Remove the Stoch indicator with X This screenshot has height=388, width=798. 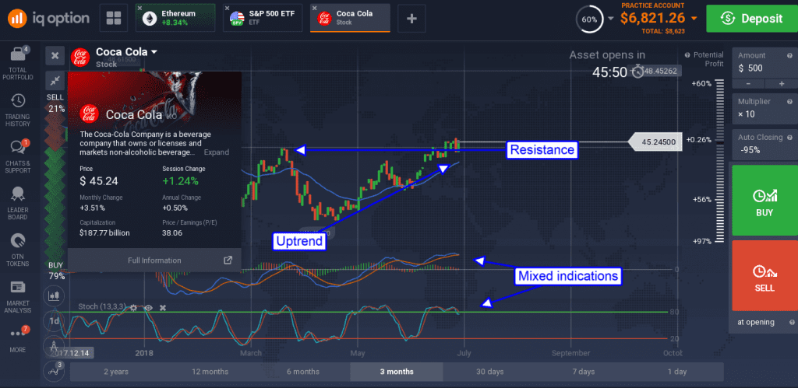163,307
